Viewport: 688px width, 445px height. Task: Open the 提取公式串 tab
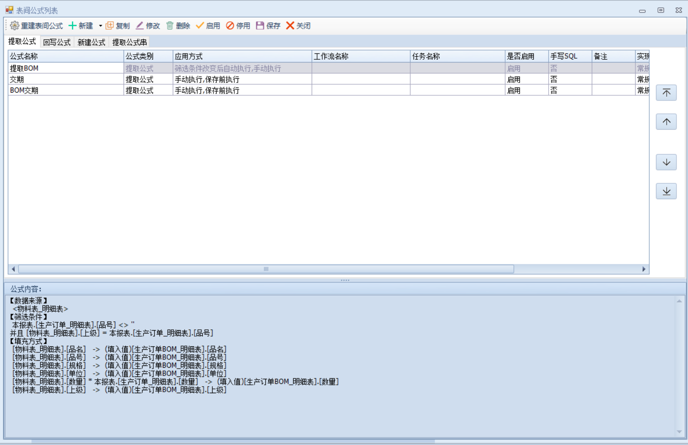(130, 42)
